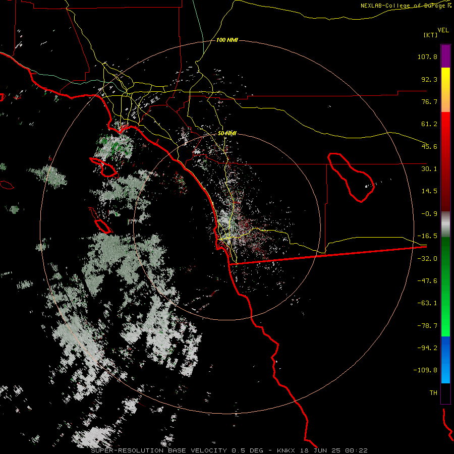This screenshot has height=454, width=454.
Task: Click the -16.5 legend value
Action: (427, 236)
